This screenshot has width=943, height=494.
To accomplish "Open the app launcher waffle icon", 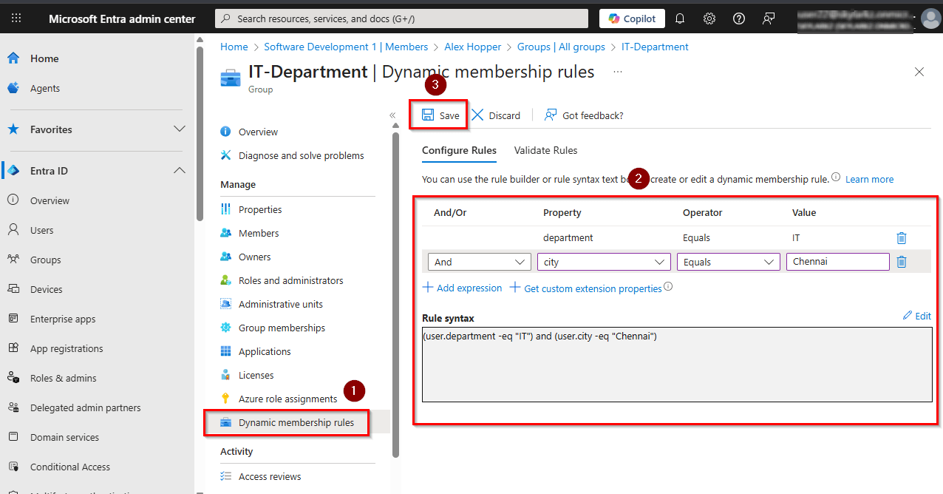I will pos(16,18).
